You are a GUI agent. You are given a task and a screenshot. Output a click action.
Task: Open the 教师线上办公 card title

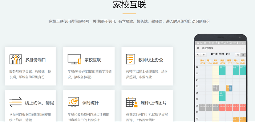click(151, 60)
